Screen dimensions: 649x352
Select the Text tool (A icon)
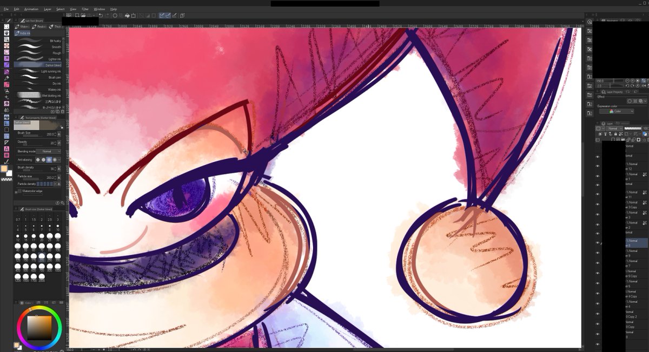tap(6, 148)
